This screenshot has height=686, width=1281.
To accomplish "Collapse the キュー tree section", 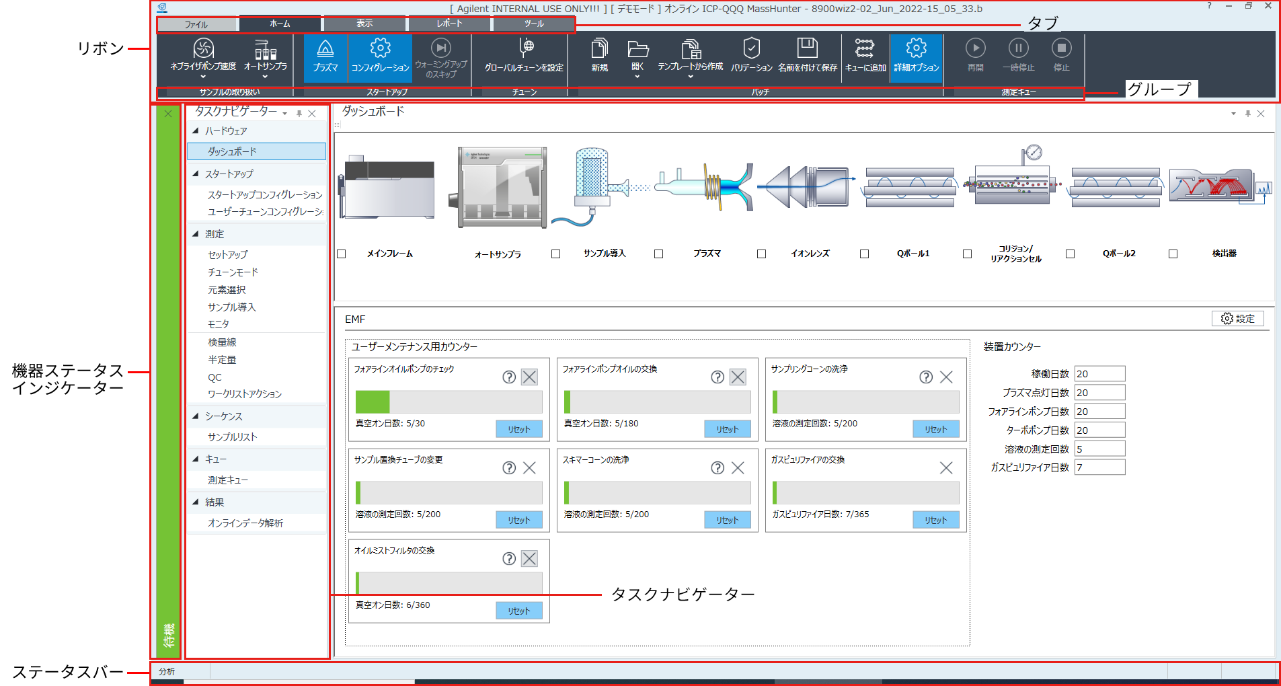I will click(196, 459).
